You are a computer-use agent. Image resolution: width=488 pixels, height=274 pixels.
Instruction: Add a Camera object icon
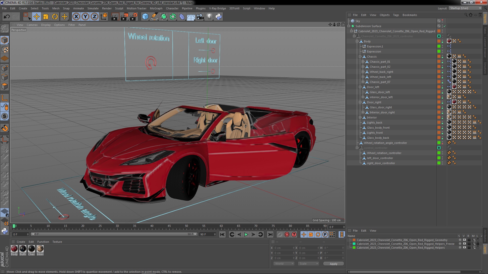coord(200,17)
